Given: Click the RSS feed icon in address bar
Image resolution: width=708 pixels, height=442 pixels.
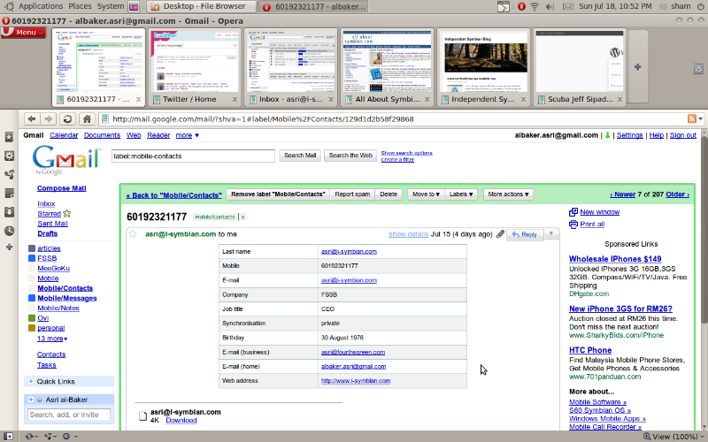Looking at the screenshot, I should [x=692, y=118].
